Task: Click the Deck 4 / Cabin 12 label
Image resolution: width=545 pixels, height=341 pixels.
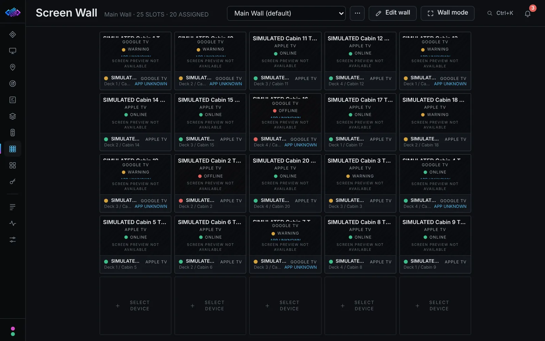Action: coord(346,84)
